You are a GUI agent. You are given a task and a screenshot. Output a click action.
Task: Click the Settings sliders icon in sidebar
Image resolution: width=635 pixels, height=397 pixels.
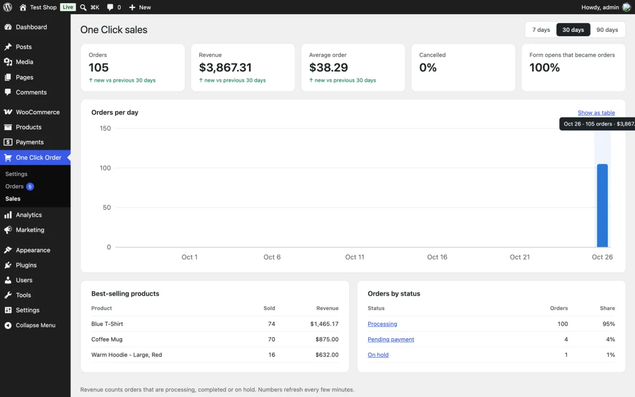(x=8, y=310)
